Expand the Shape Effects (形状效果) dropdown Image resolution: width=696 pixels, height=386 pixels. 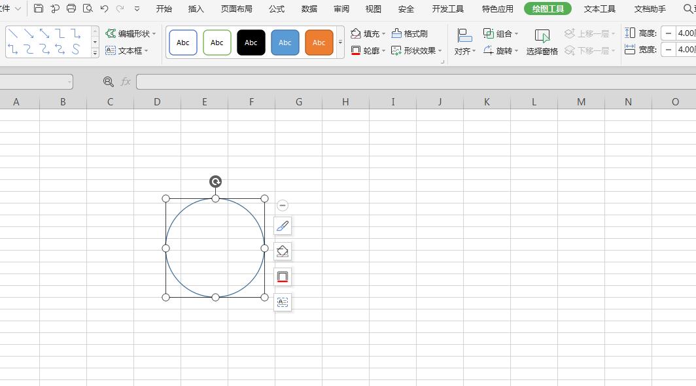[x=417, y=50]
